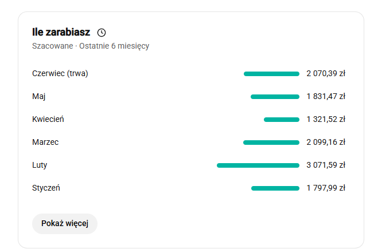The height and width of the screenshot is (249, 374).
Task: Click the Marzec green earnings bar
Action: point(271,143)
